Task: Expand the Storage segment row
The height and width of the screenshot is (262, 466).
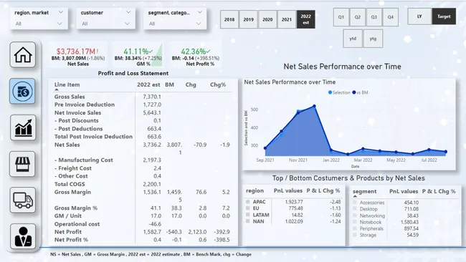Action: (355, 235)
